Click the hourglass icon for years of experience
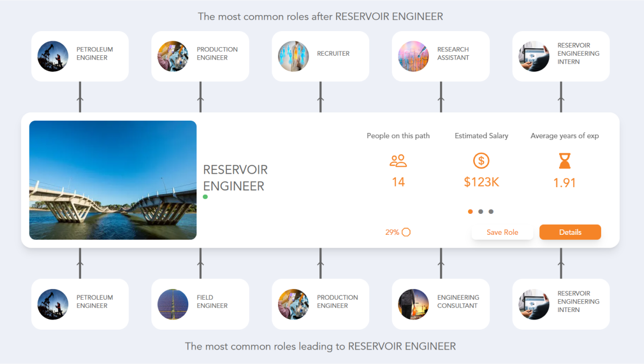Screen dimensions: 644x364 coord(565,160)
